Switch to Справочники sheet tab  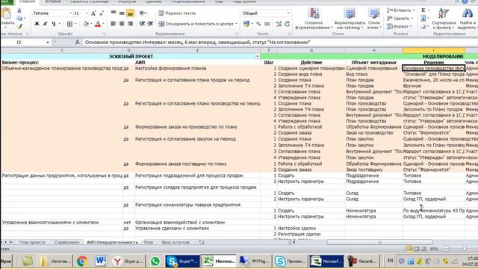pyautogui.click(x=66, y=242)
